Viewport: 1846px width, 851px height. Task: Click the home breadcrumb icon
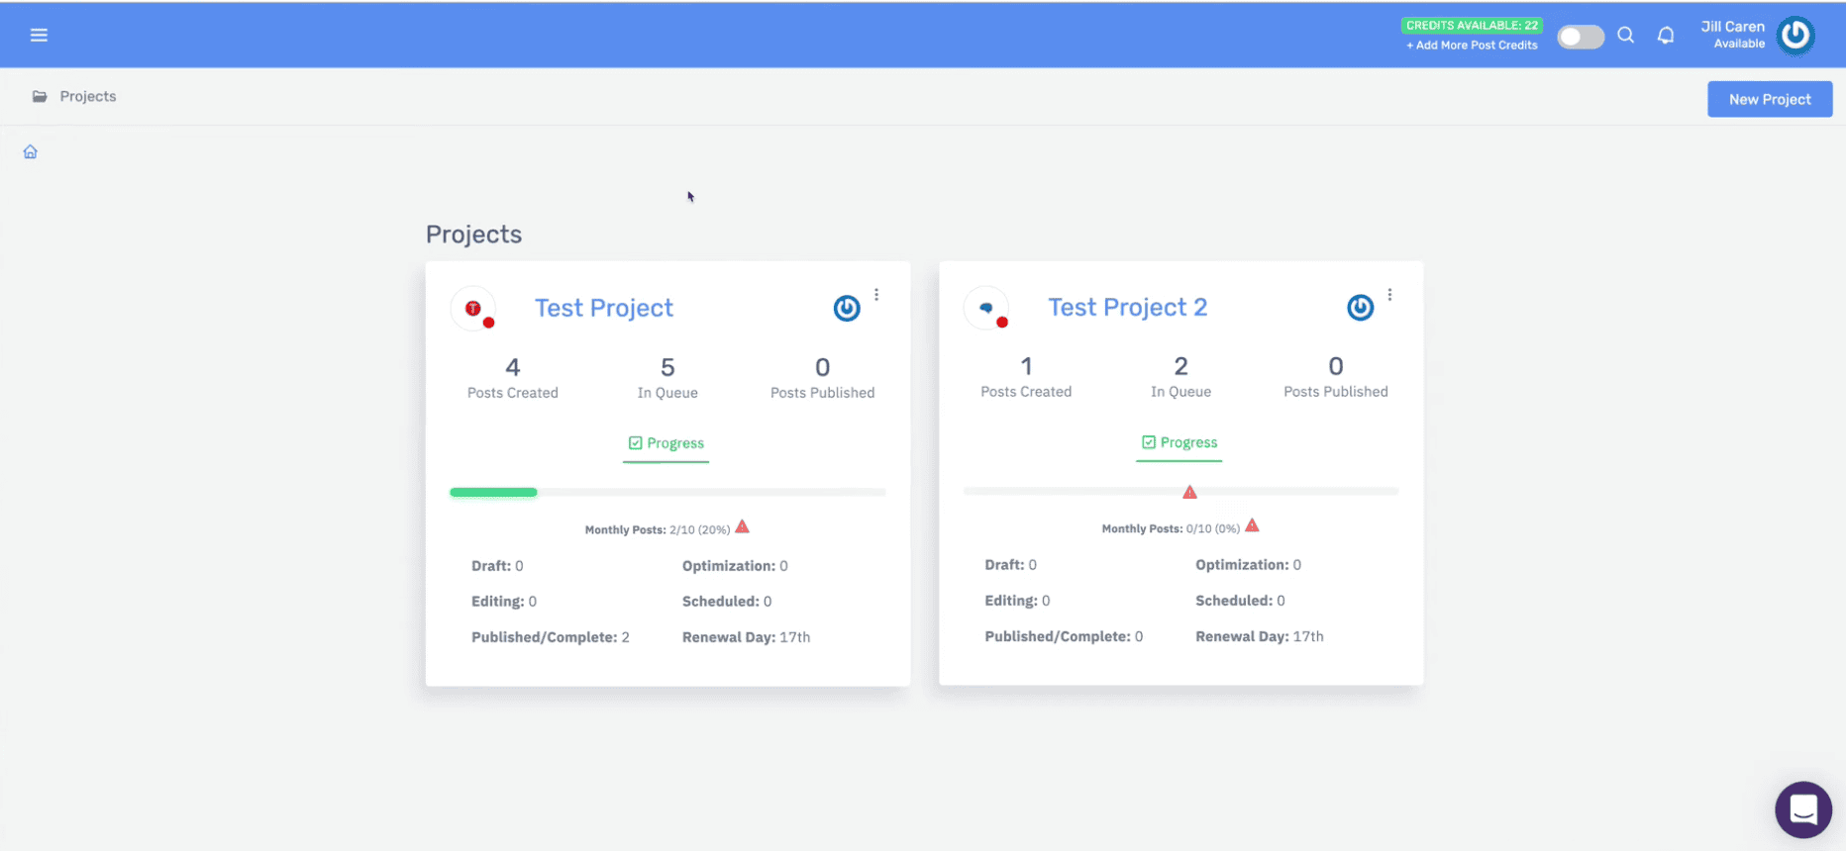point(31,152)
